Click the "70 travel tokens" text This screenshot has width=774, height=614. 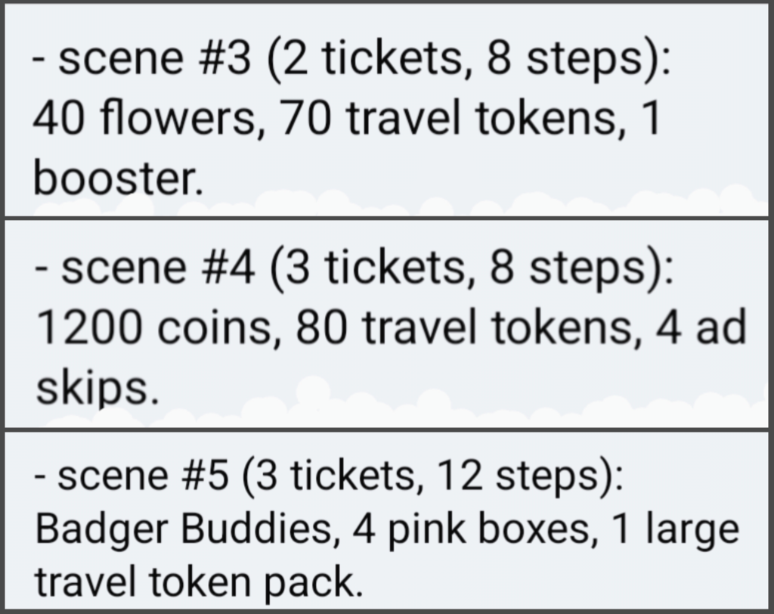coord(454,119)
